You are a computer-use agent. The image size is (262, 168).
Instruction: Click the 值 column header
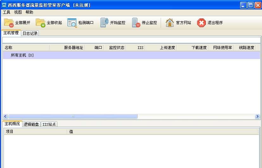(x=163, y=132)
